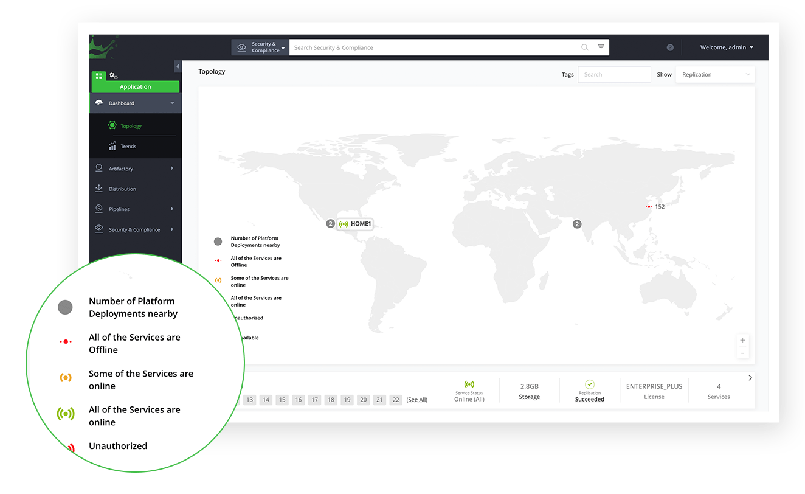
Task: Click the gray 2 cluster beside HOME1
Action: (x=330, y=224)
